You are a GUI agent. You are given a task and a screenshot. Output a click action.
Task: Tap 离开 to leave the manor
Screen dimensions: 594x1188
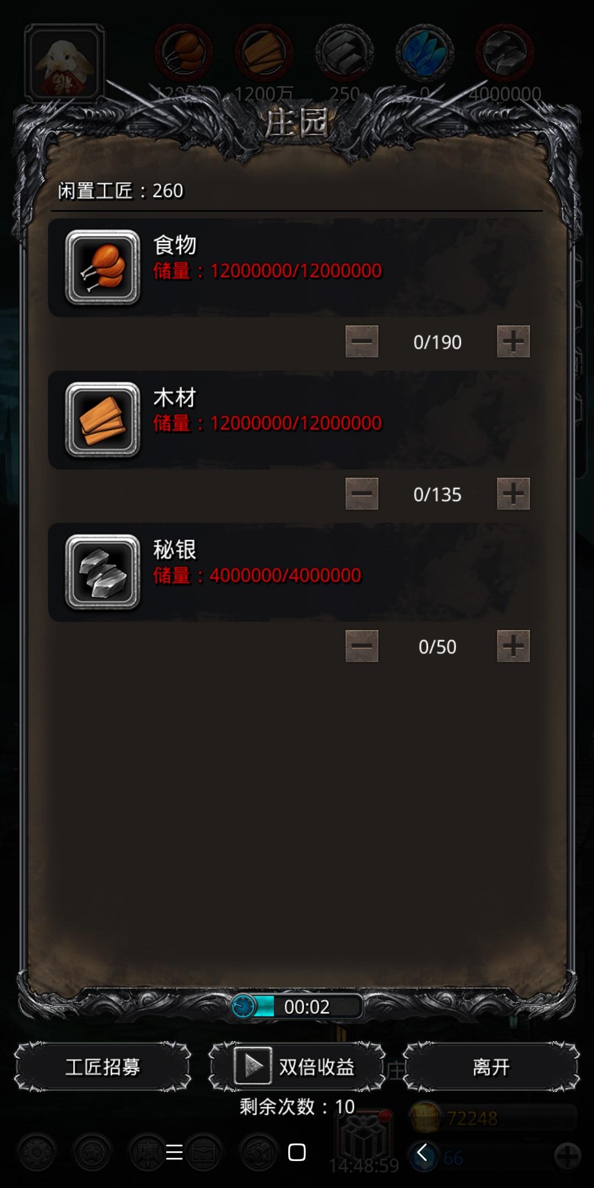[491, 1067]
